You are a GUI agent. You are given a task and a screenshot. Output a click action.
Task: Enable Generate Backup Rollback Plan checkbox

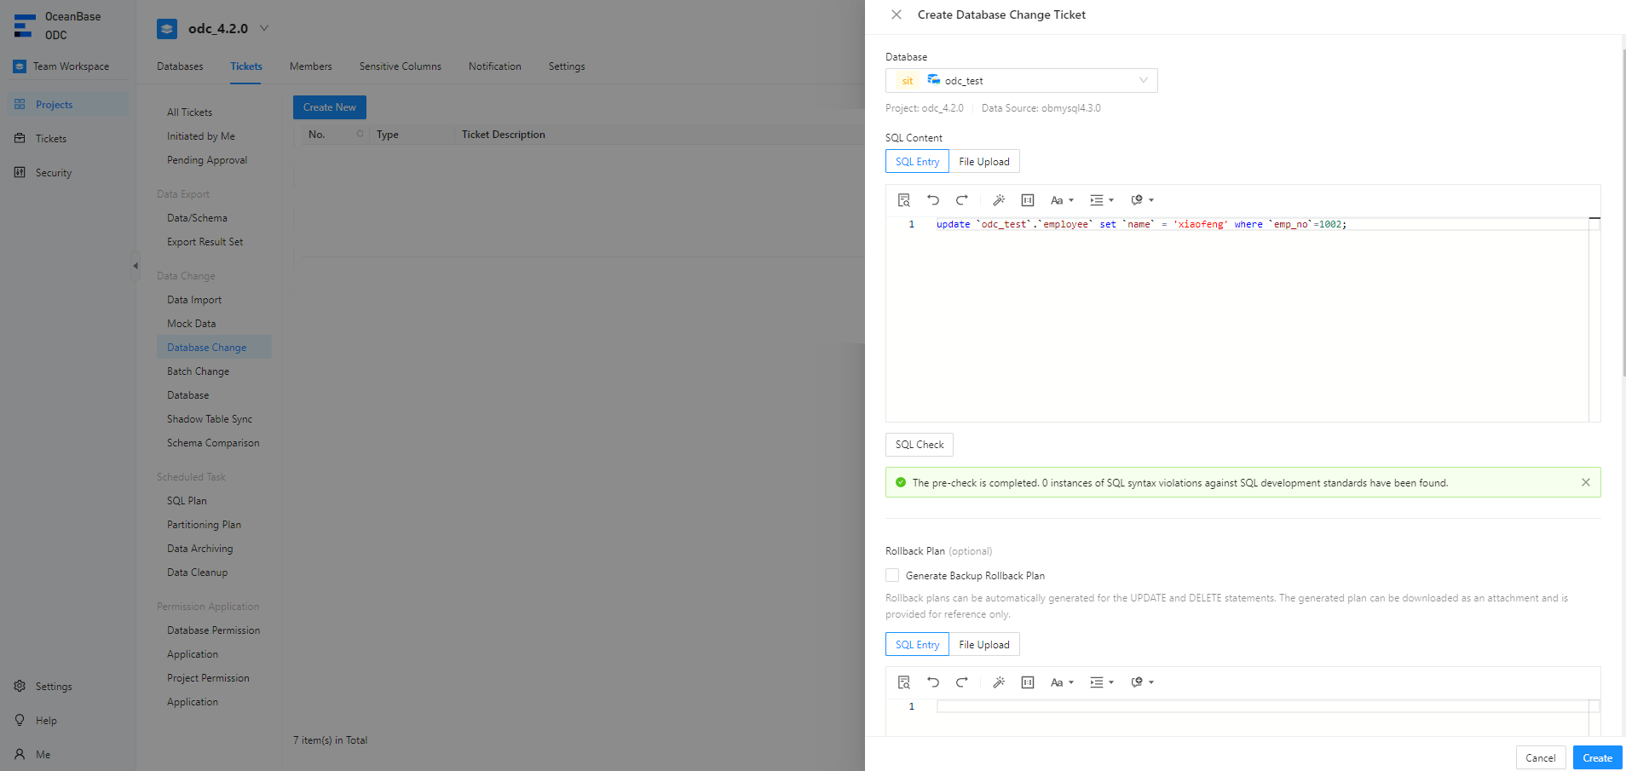892,575
